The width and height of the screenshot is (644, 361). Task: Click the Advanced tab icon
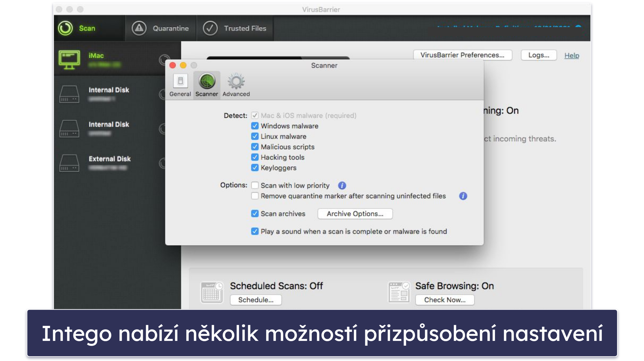(236, 81)
